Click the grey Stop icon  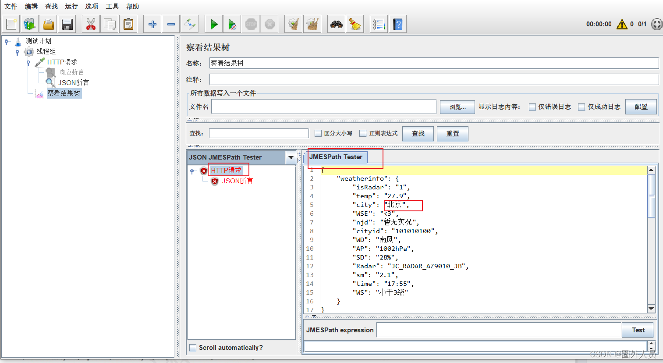(251, 24)
